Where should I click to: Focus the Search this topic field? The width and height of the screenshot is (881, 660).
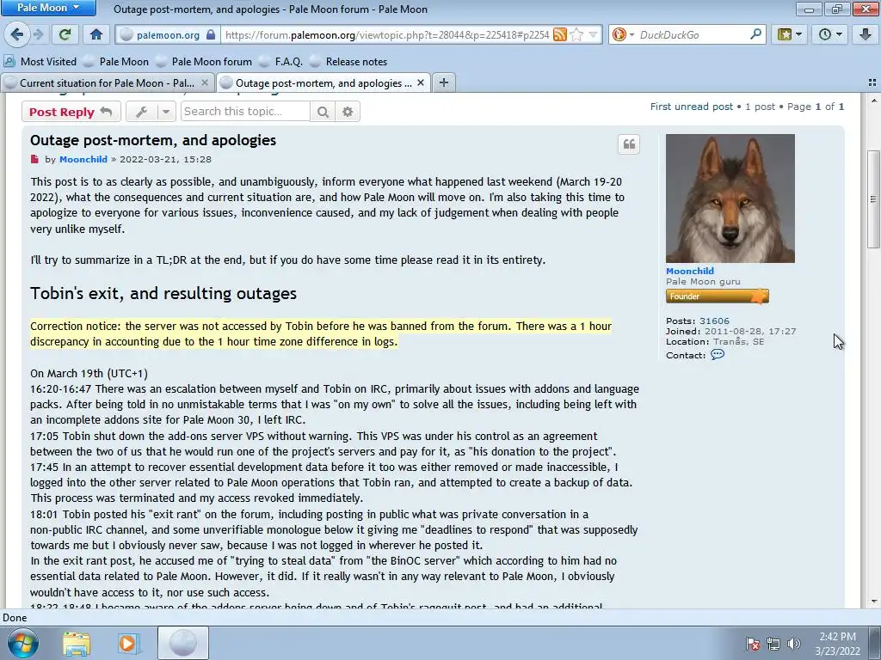245,111
